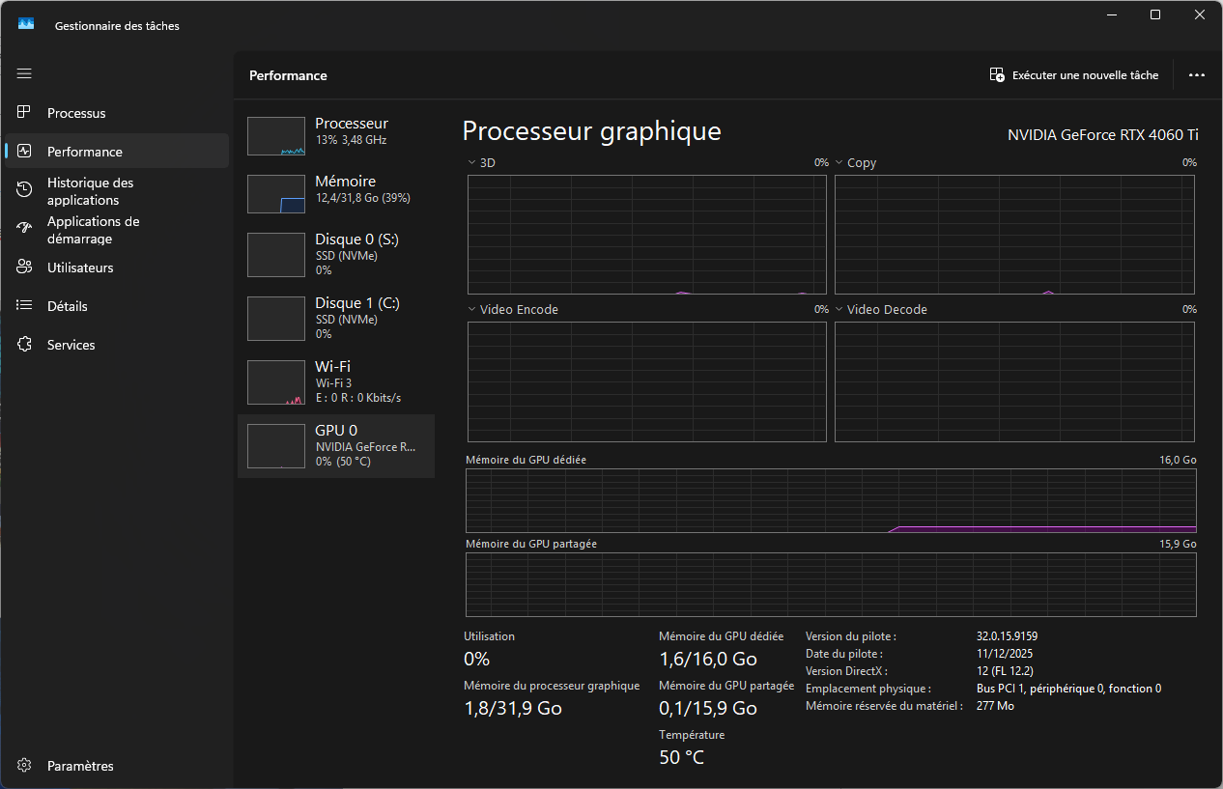Screen dimensions: 1223x789
Task: Open Applications de démarrage icon
Action: pos(25,229)
